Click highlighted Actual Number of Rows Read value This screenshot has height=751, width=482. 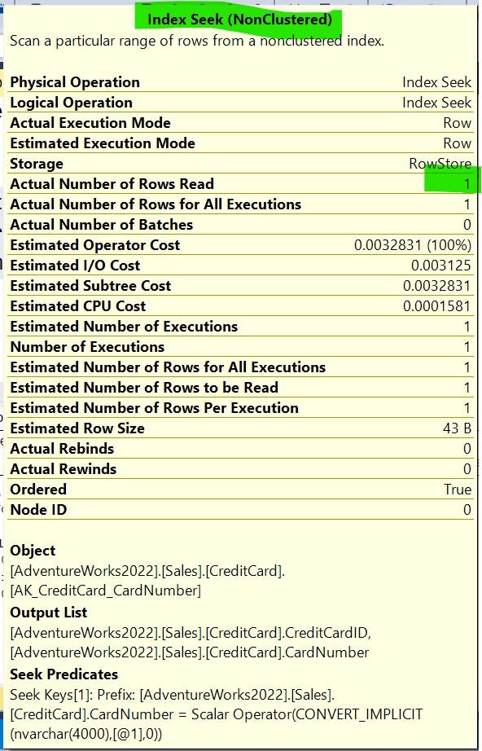[467, 184]
